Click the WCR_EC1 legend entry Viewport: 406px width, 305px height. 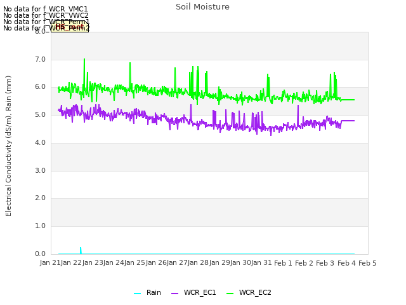[x=193, y=292]
